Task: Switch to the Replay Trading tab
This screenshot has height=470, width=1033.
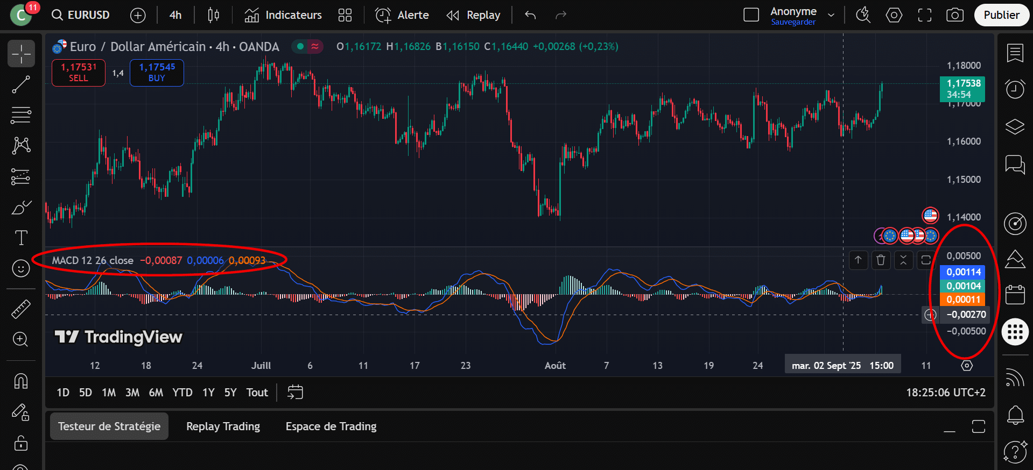Action: [x=223, y=426]
